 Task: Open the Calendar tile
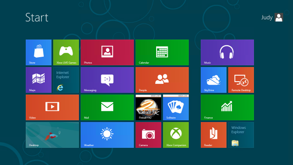pyautogui.click(x=162, y=52)
